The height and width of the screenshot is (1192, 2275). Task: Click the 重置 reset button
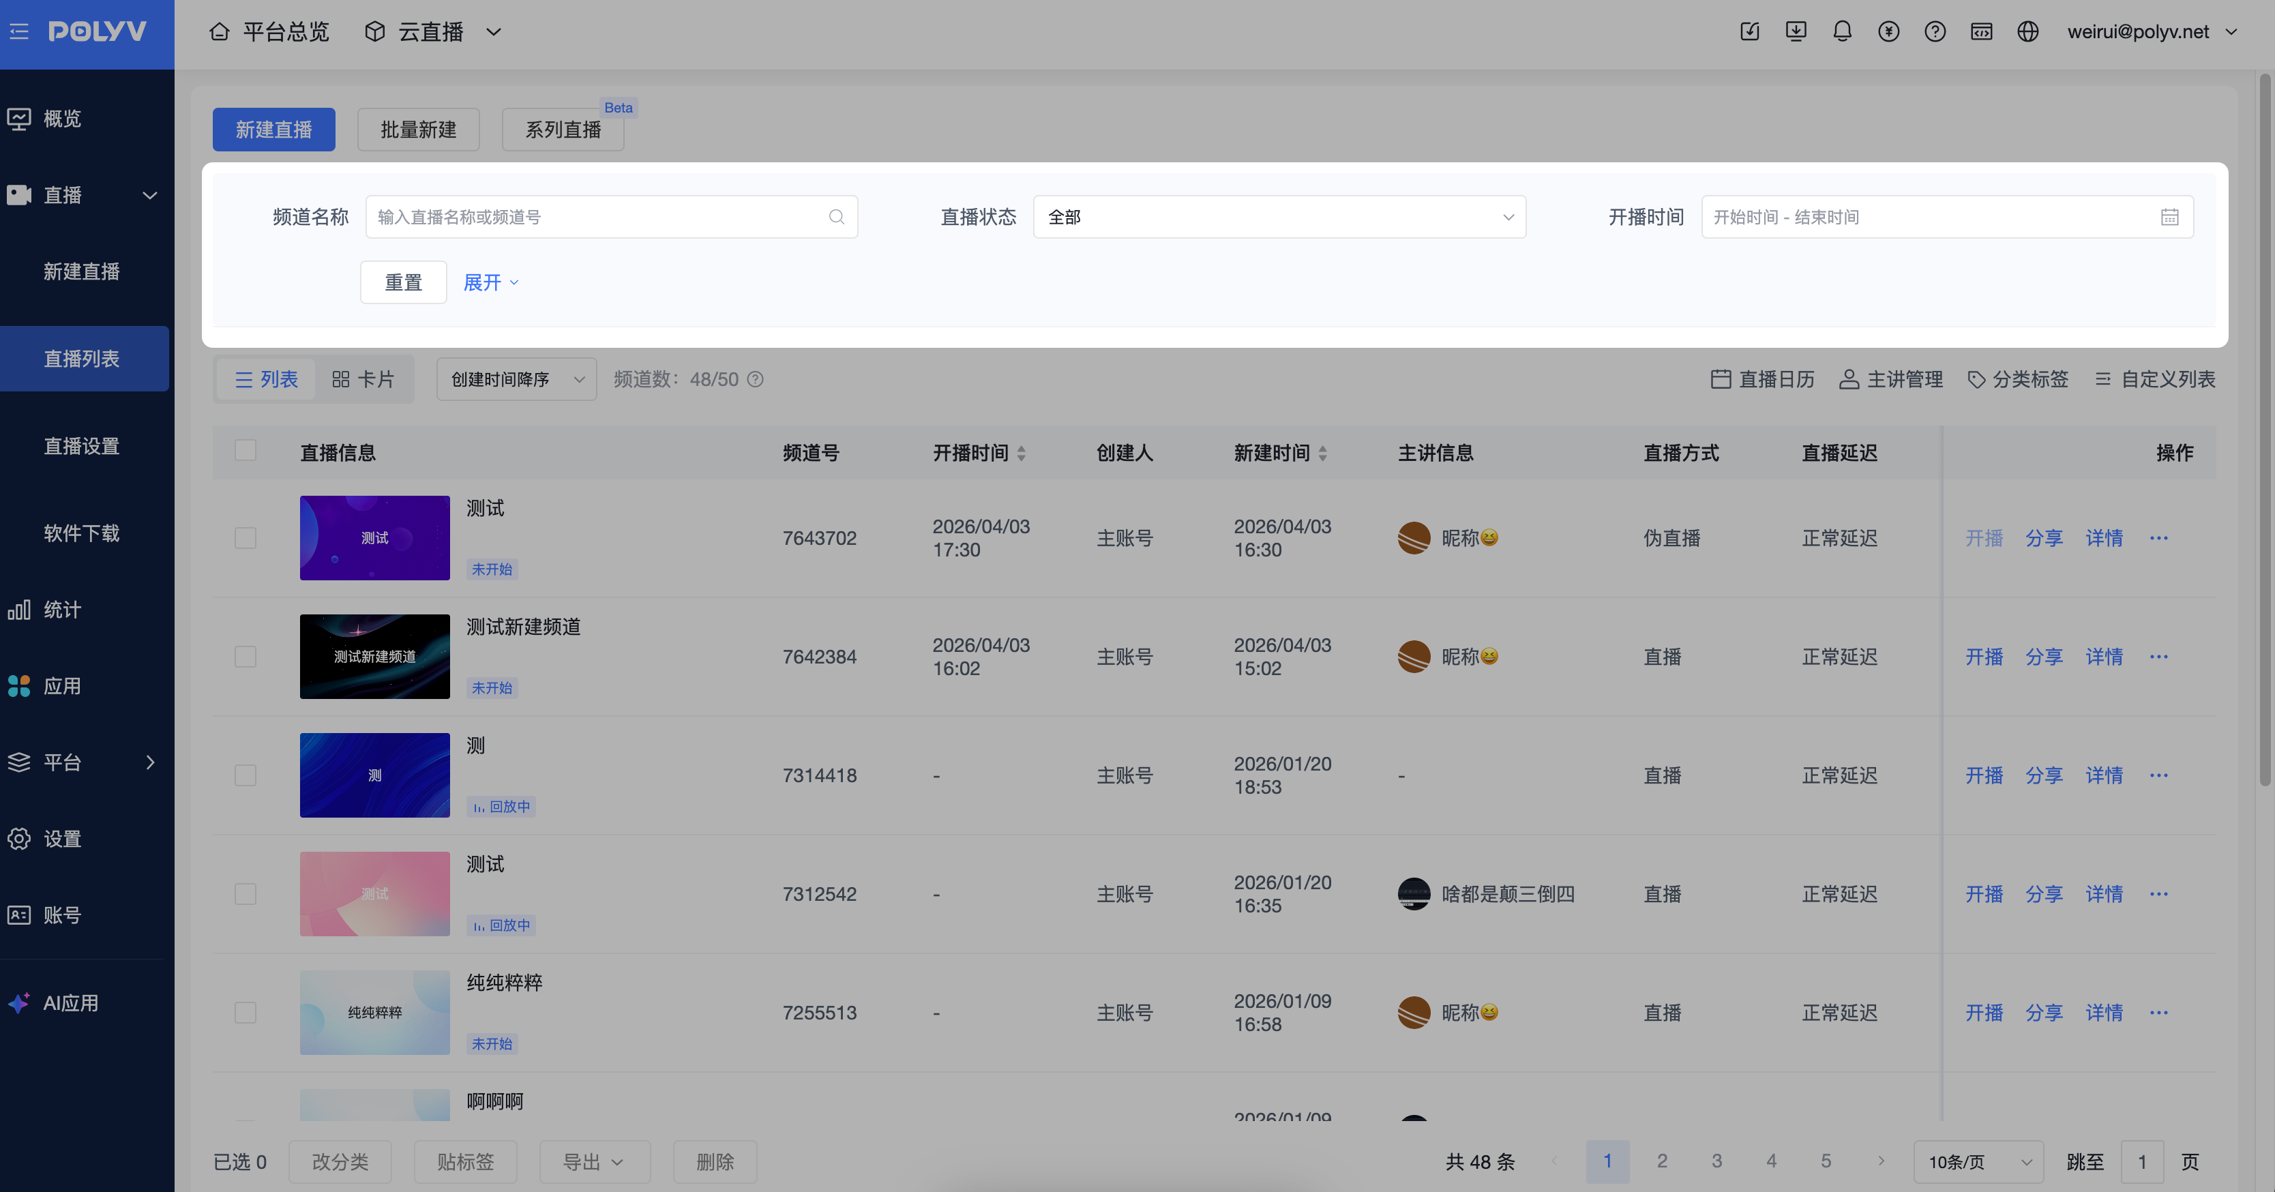point(404,282)
